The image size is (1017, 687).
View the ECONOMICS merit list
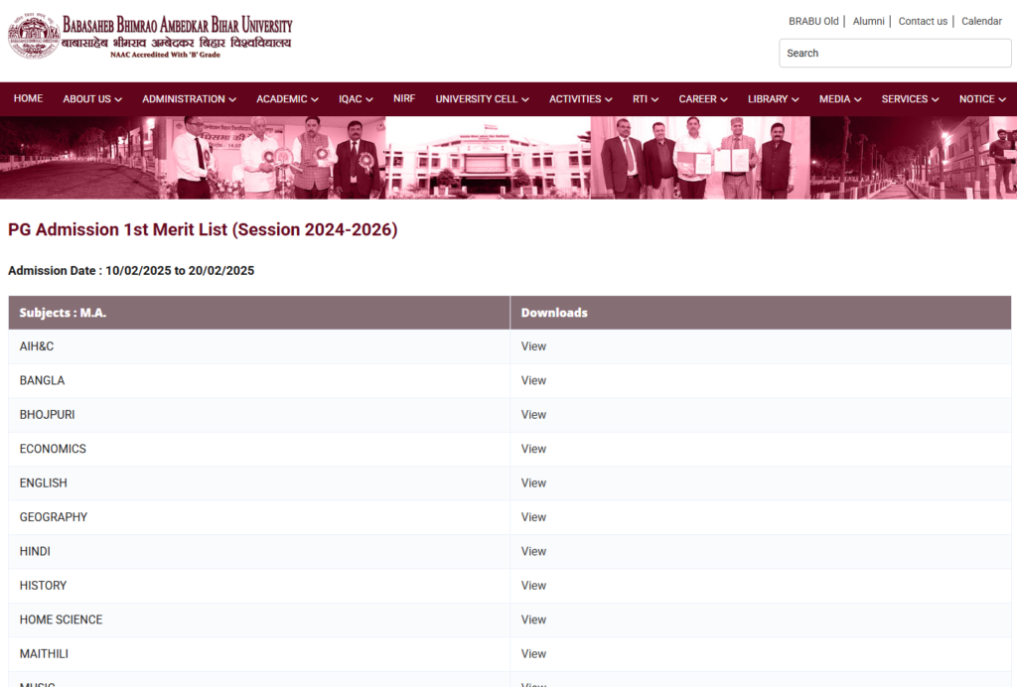(x=533, y=449)
